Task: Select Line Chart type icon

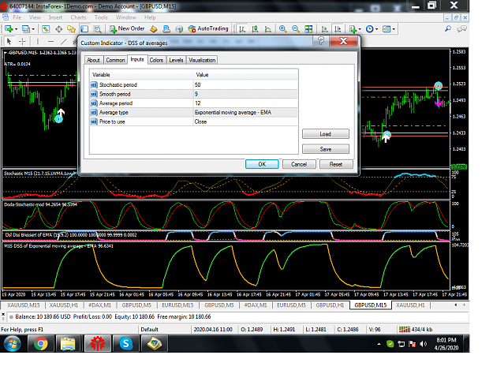Action: (268, 29)
